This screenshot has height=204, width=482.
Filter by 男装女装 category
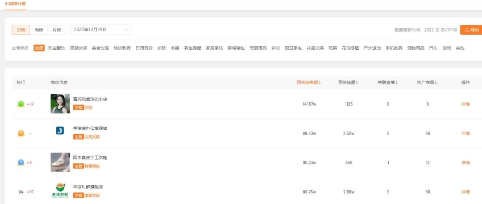click(79, 48)
